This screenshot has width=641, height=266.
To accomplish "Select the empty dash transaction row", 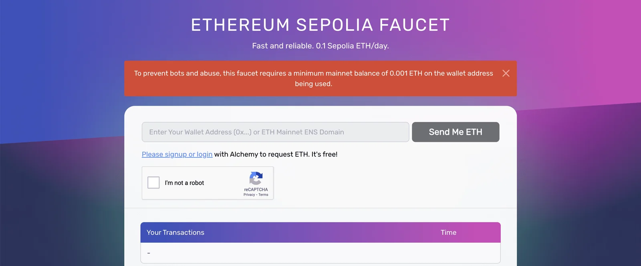I will pos(320,253).
